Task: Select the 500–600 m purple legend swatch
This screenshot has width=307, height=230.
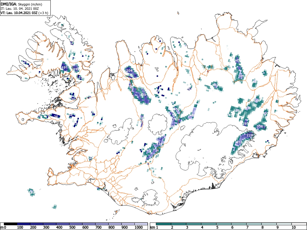Action: 76,224
